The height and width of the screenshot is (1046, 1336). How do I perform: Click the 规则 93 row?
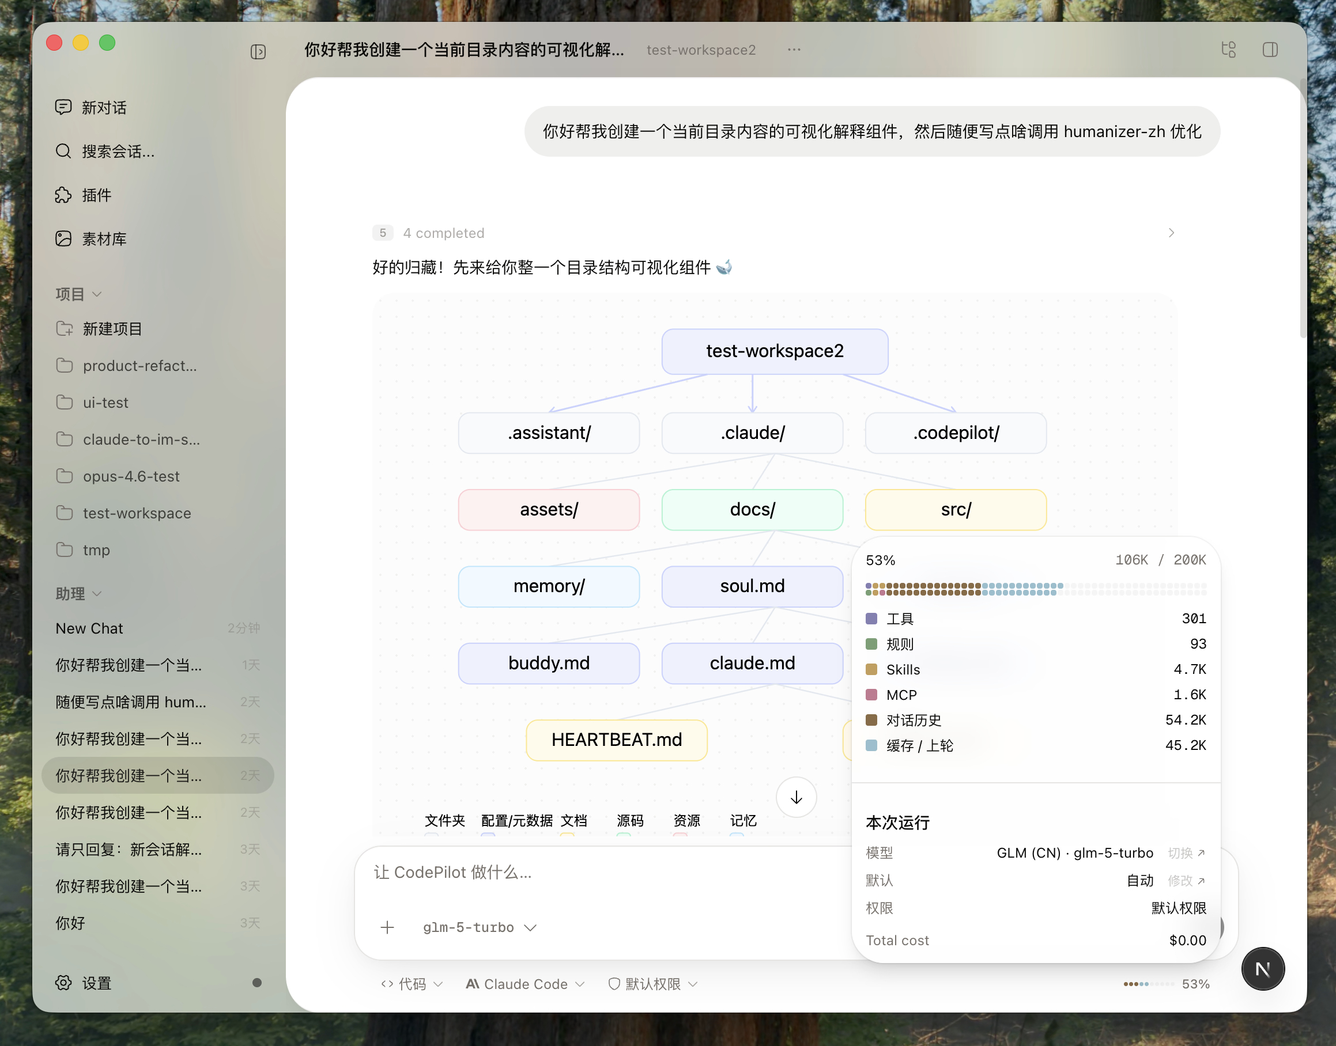pos(1036,643)
